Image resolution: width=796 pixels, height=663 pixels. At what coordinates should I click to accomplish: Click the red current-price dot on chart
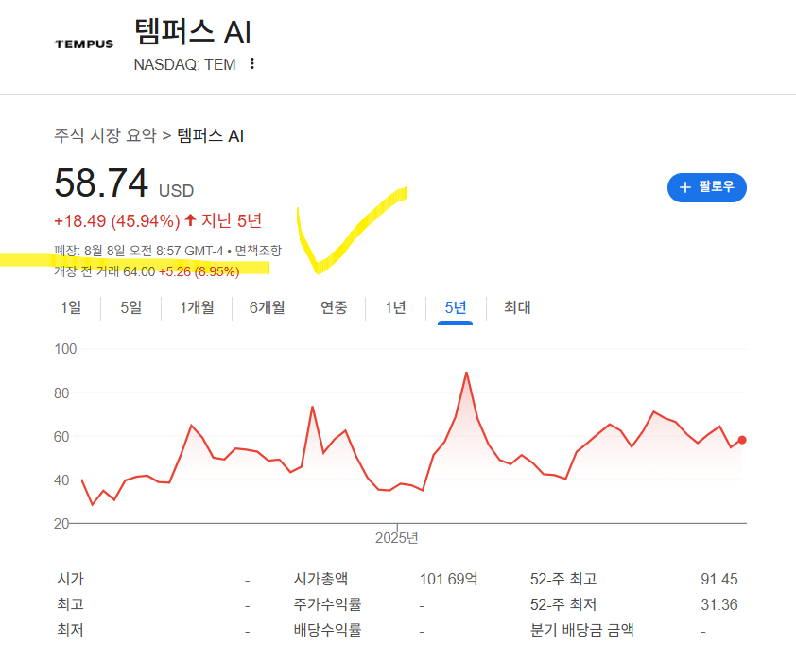coord(742,440)
